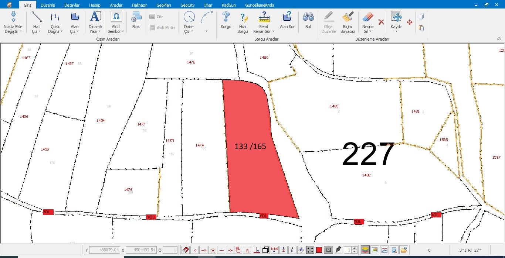Click the red color swatch in status bar
The width and height of the screenshot is (505, 258).
click(x=319, y=250)
